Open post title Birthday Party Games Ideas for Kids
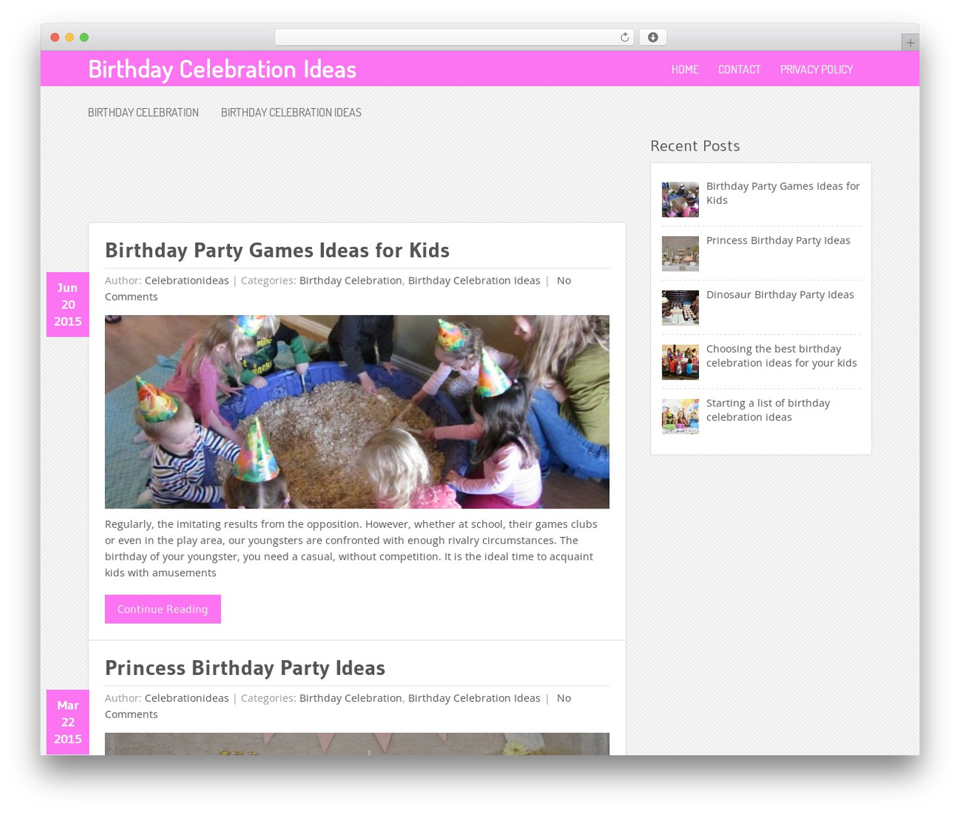960x813 pixels. [x=277, y=250]
